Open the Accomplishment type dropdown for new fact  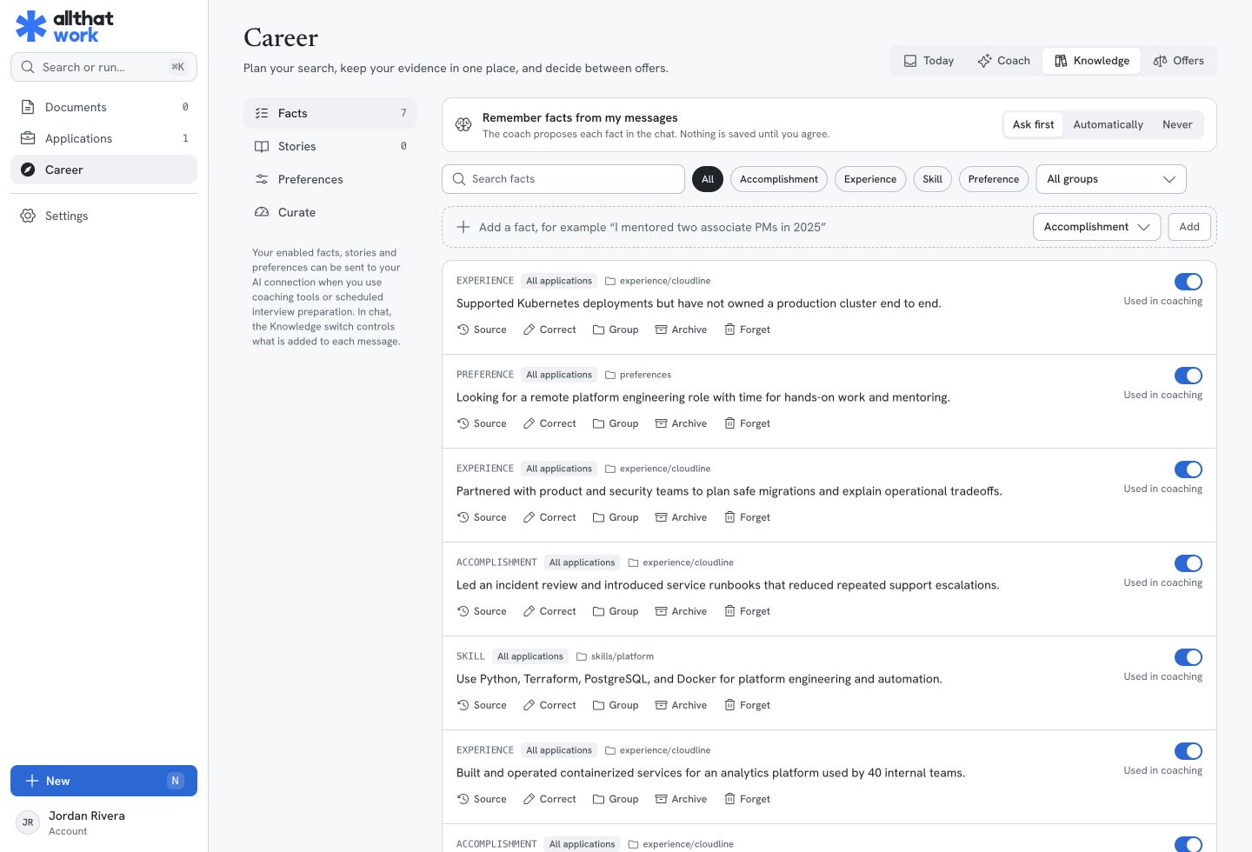click(x=1096, y=227)
